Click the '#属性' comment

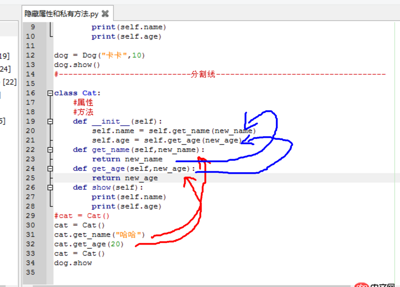tap(83, 103)
